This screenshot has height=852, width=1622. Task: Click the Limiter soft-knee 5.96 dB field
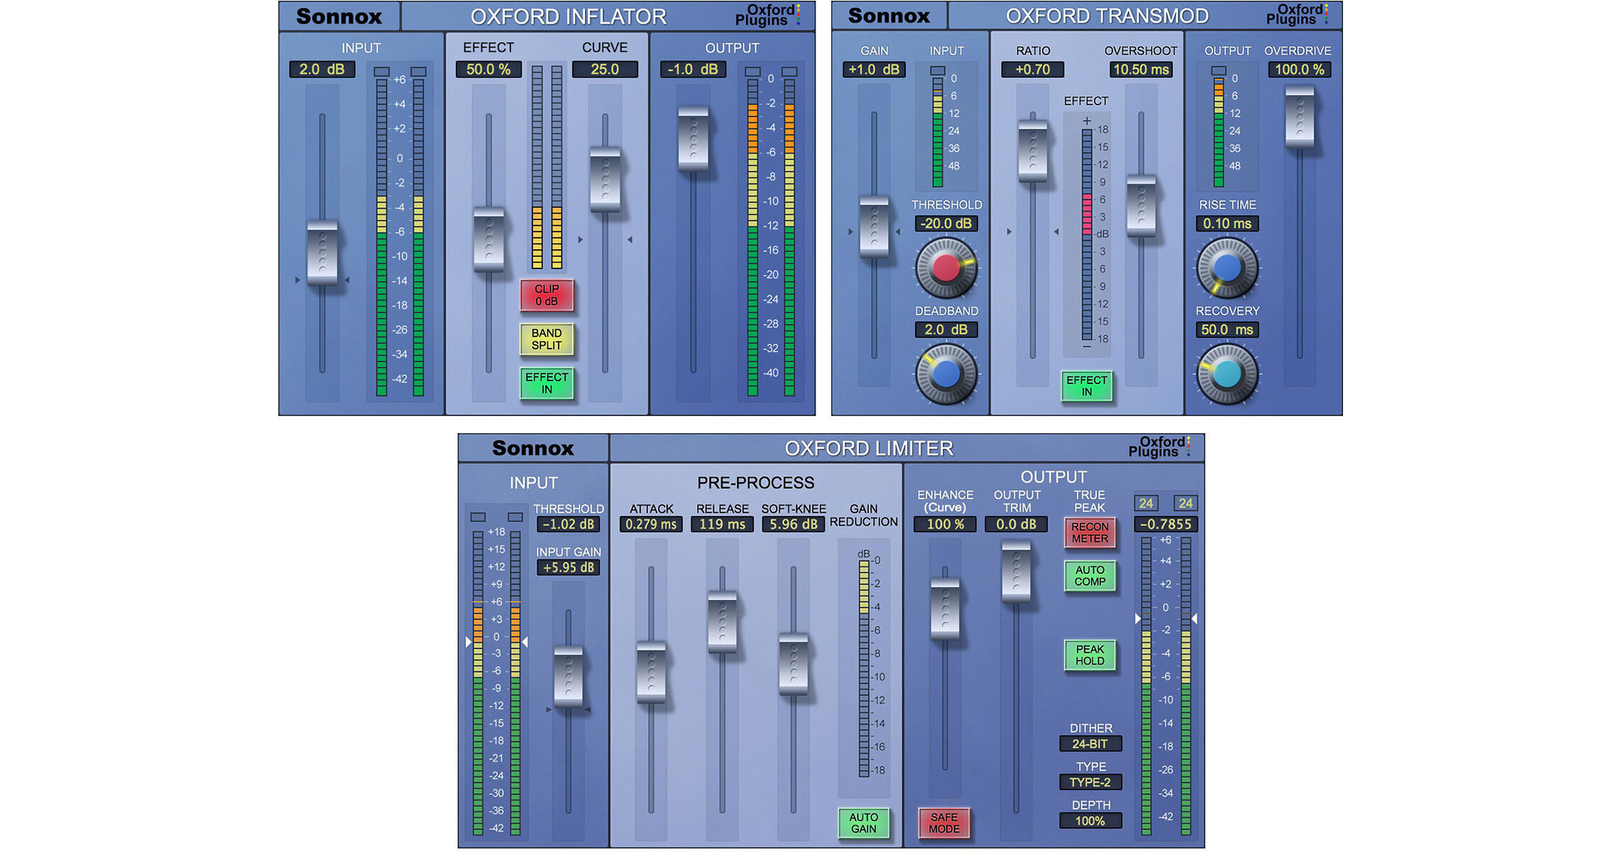pyautogui.click(x=794, y=525)
